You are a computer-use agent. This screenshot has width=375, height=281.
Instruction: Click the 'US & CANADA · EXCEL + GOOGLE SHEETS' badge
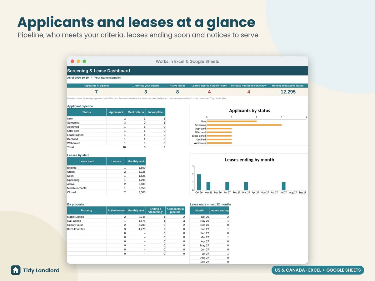pyautogui.click(x=318, y=270)
